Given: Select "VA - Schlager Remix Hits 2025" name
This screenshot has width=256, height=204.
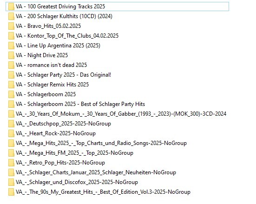Looking at the screenshot, I should pos(52,85).
